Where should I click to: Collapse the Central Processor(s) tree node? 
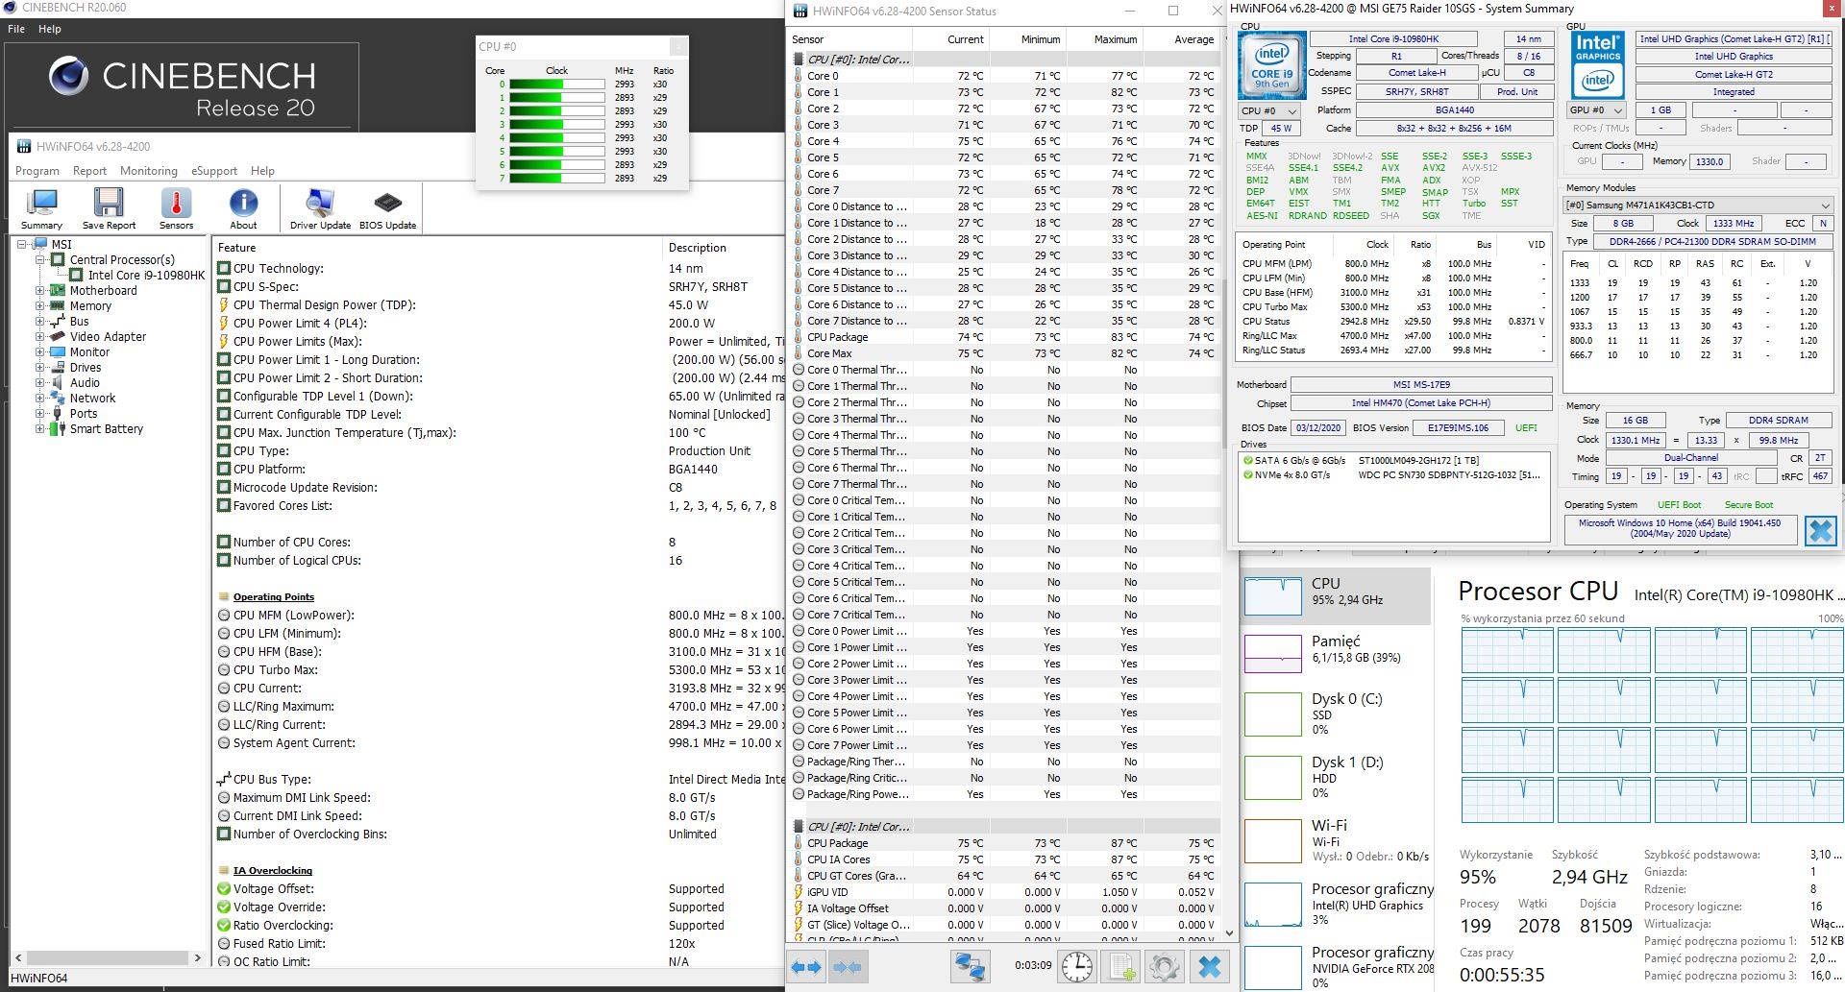40,260
